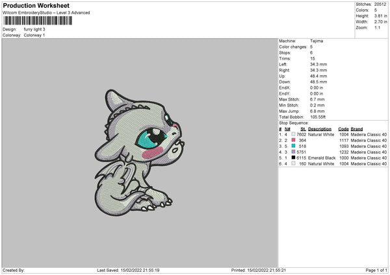Click the Machine value 'Tajima'
Screen dimensions: 390x275
[x=317, y=41]
